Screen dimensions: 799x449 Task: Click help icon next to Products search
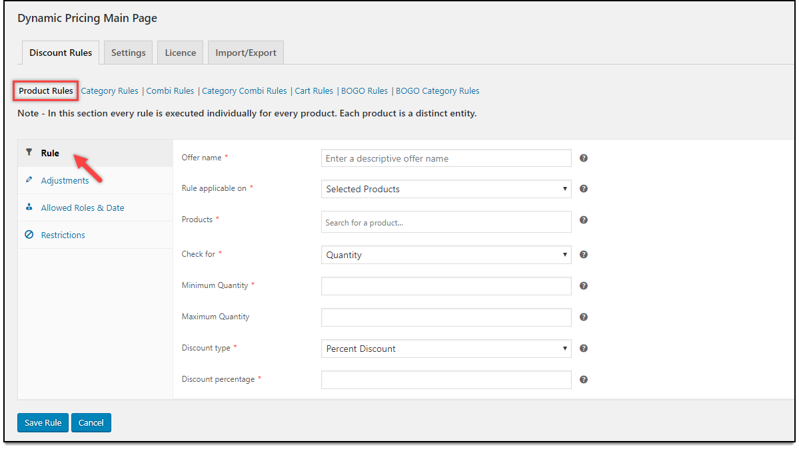pyautogui.click(x=583, y=220)
